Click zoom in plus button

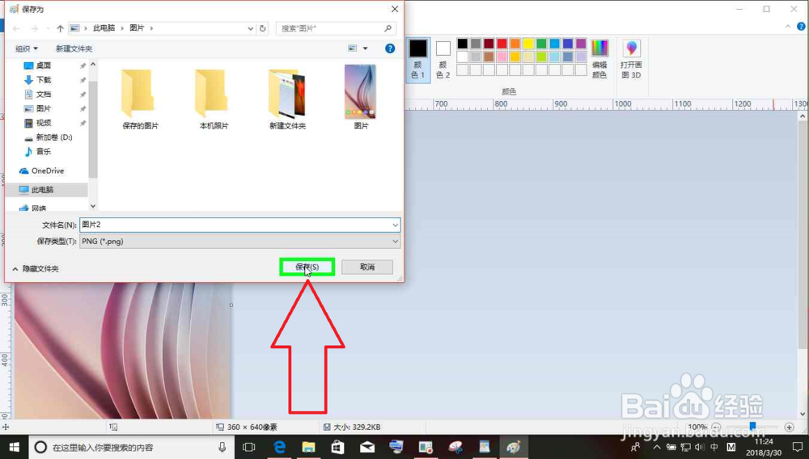coord(789,427)
